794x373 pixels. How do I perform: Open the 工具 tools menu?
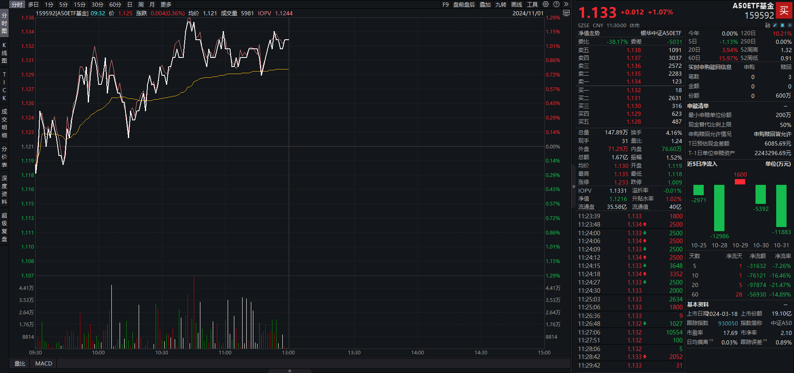coord(532,5)
